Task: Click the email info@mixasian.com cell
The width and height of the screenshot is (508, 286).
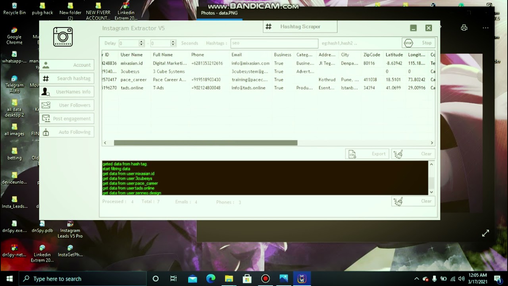Action: coord(251,63)
